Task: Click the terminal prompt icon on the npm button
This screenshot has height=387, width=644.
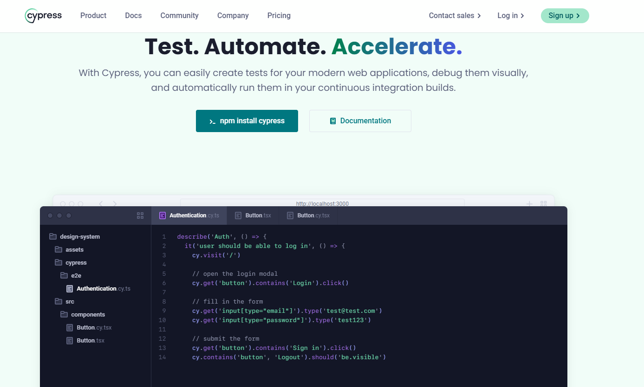Action: (x=212, y=121)
